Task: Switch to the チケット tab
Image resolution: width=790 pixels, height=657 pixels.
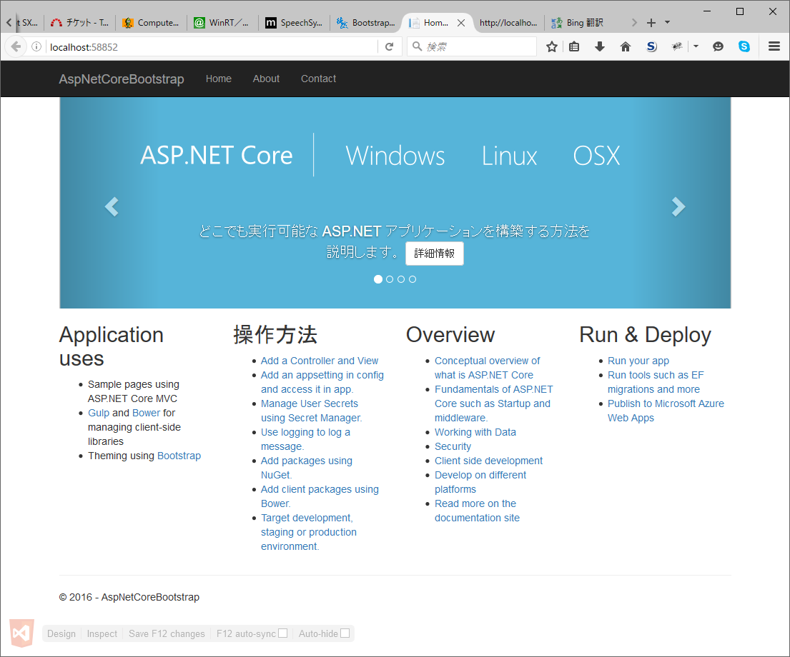Action: [x=80, y=23]
